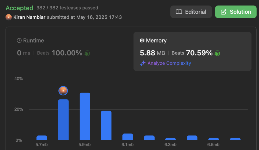Click the Solution pencil-edit icon
259x150 pixels.
[224, 12]
